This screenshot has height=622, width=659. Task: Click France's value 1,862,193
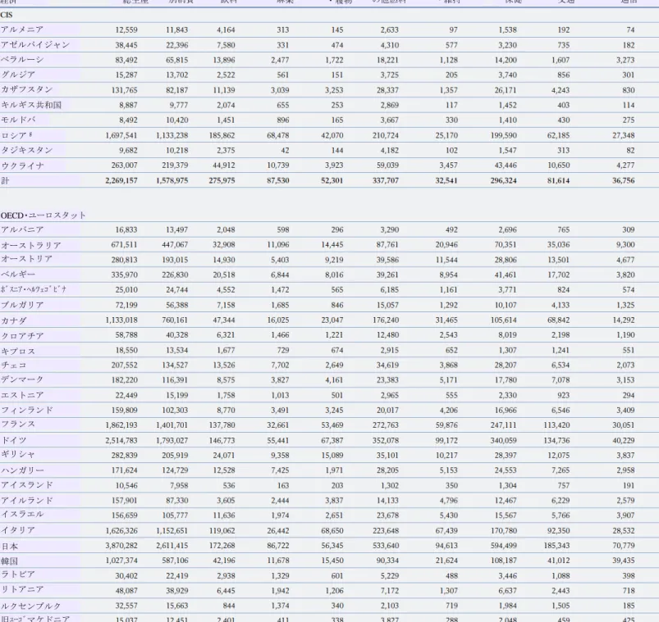coord(121,425)
